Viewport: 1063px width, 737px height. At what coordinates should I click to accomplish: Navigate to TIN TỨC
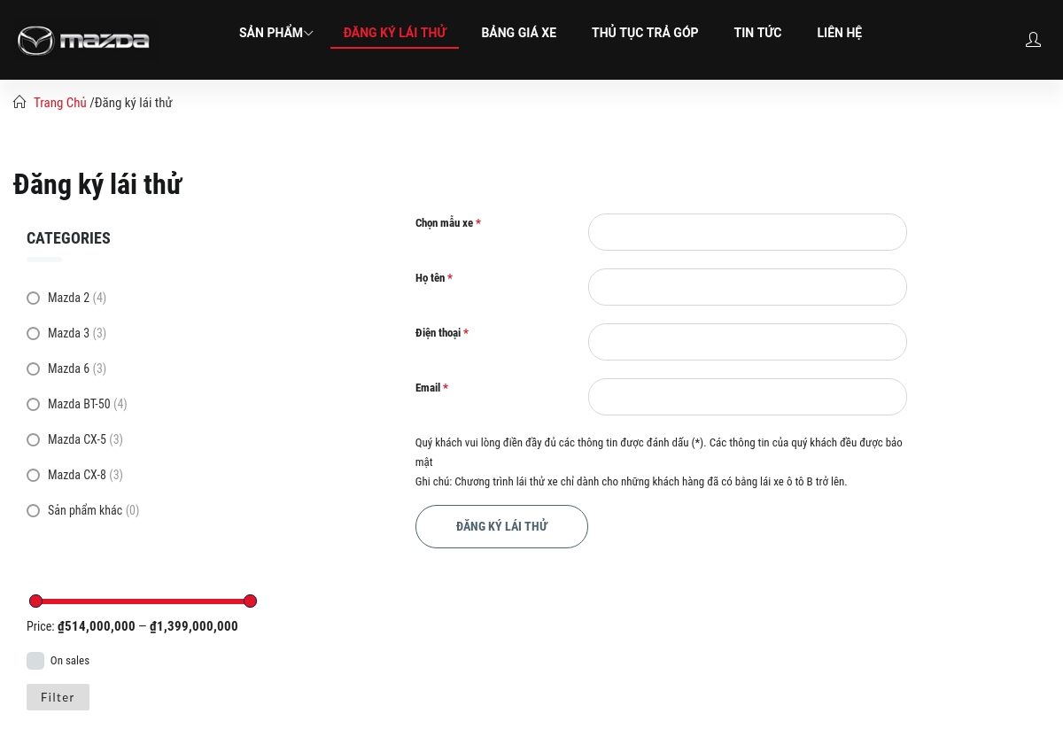coord(757,33)
